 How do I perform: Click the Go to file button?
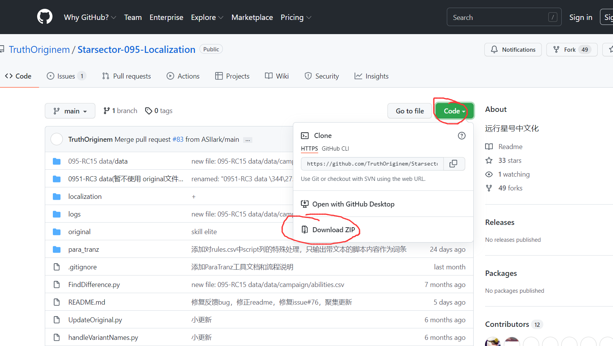[409, 111]
